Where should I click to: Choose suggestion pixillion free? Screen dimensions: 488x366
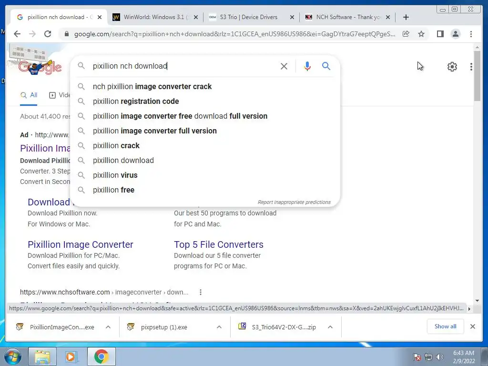coord(205,190)
